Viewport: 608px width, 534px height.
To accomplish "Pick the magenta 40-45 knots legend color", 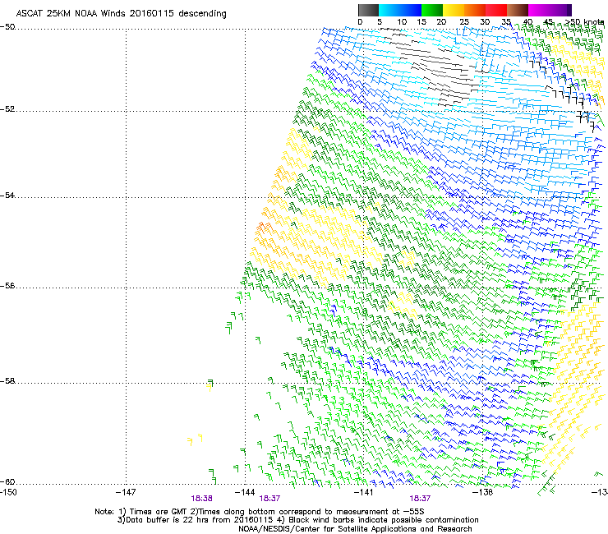I will pyautogui.click(x=539, y=10).
